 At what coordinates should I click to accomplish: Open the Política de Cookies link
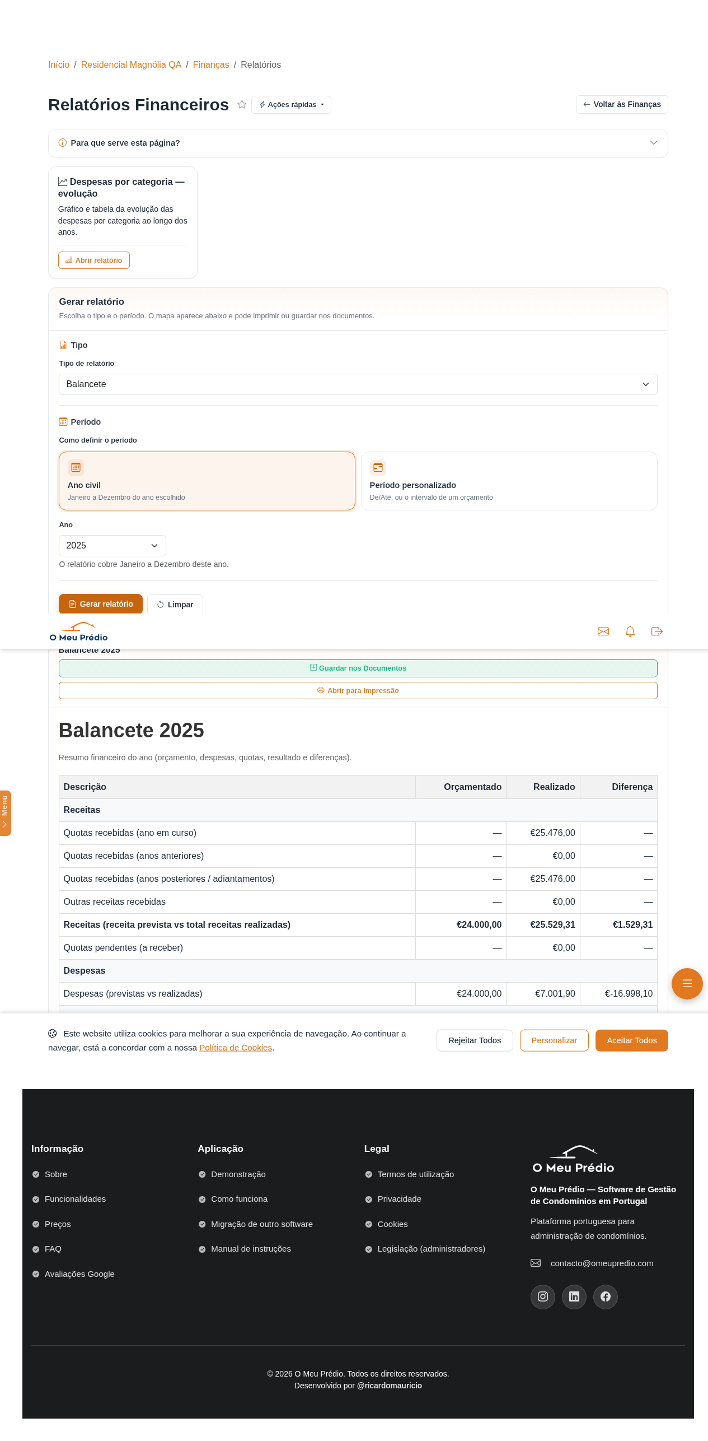coord(236,1048)
